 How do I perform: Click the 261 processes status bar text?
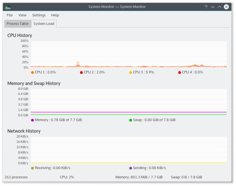[16, 177]
